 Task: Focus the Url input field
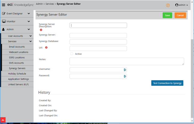point(98,48)
